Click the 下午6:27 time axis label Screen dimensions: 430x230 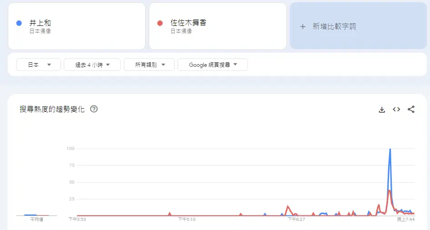(x=296, y=220)
